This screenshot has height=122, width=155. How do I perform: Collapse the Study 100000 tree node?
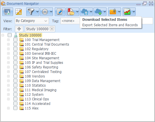pos(3,35)
